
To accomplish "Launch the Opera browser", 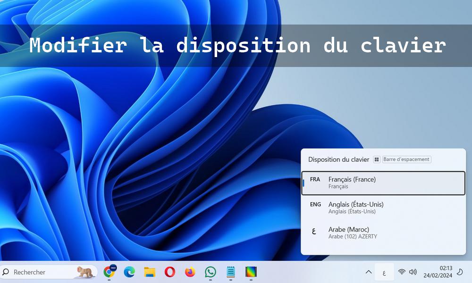I will (x=170, y=272).
